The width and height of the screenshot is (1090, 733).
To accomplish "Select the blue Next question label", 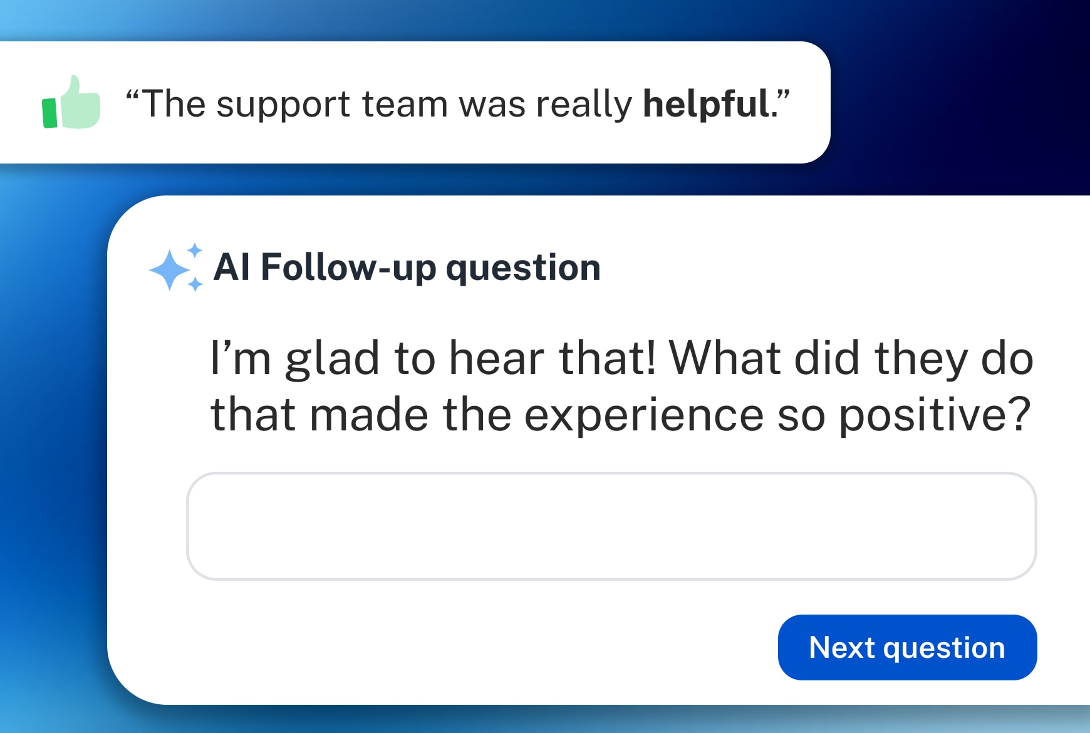I will (906, 647).
